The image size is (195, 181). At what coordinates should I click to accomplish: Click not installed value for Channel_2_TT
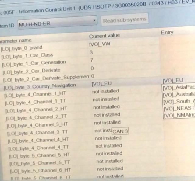(x=107, y=115)
